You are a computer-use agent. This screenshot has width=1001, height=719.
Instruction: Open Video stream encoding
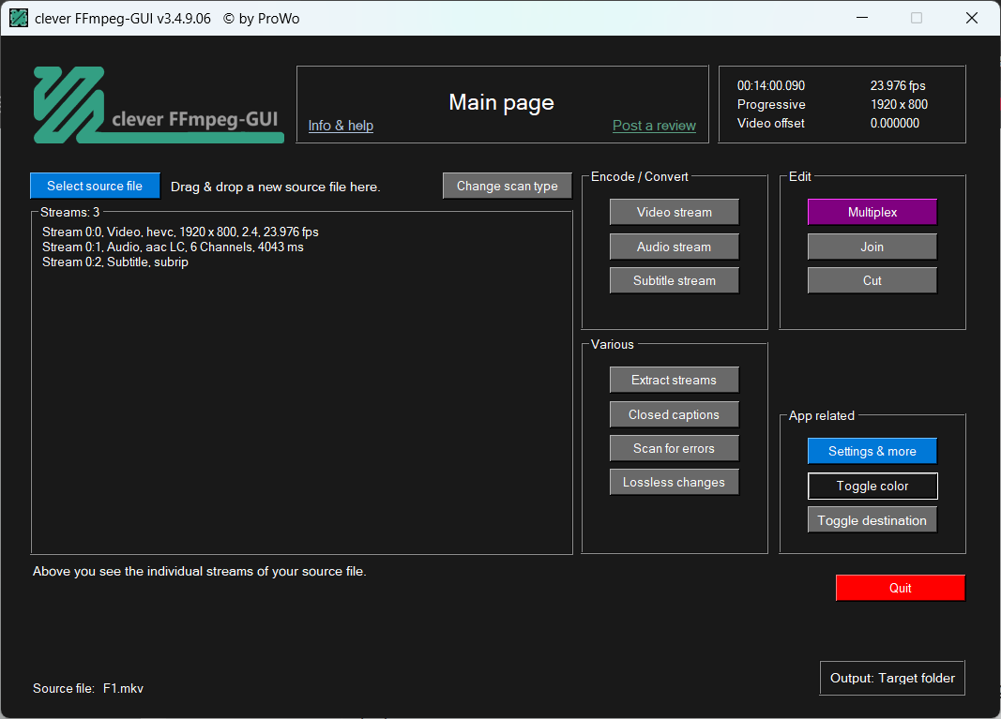pyautogui.click(x=675, y=212)
